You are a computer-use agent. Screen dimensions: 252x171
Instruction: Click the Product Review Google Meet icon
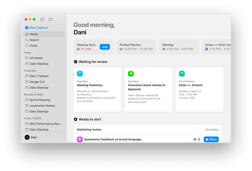point(121,49)
